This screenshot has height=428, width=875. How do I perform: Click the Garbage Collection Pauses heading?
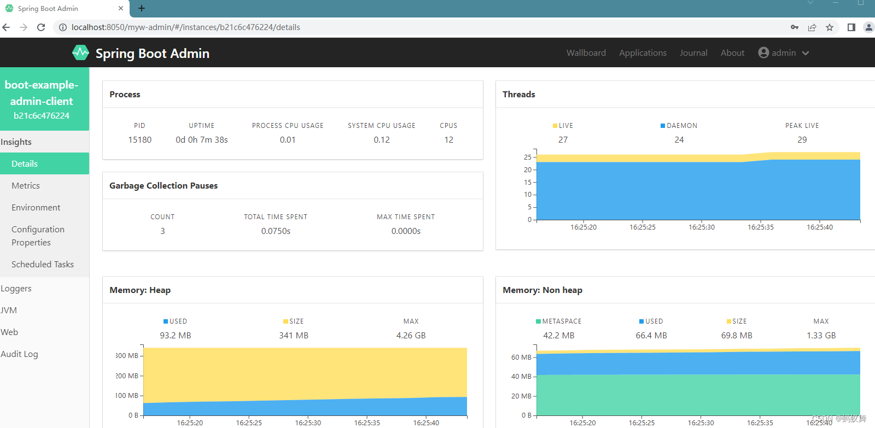coord(164,186)
